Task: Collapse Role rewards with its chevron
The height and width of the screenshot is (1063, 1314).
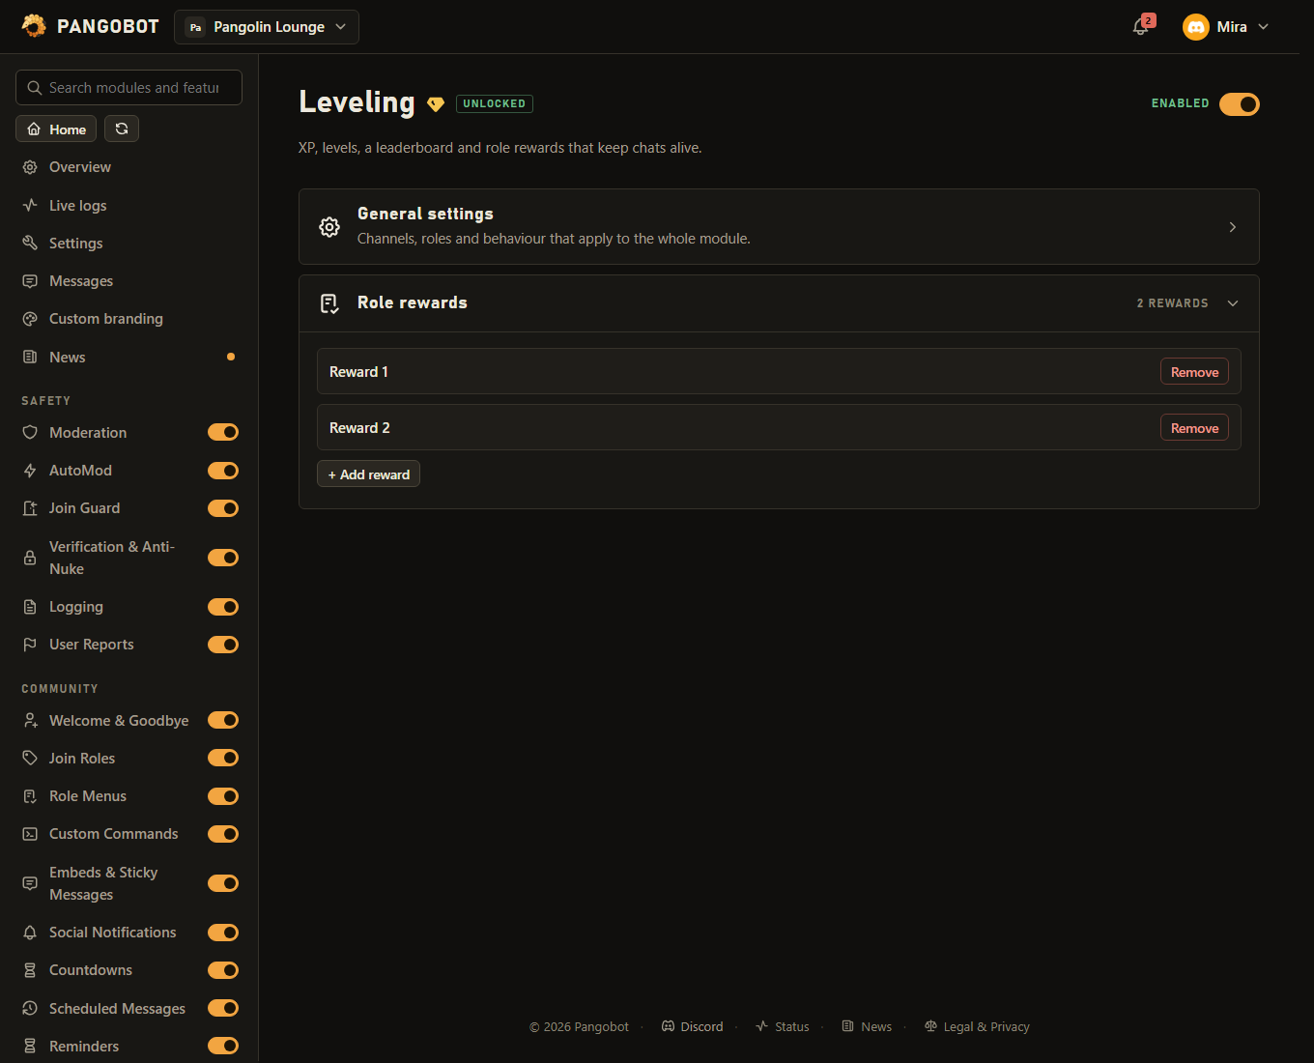Action: [x=1233, y=303]
